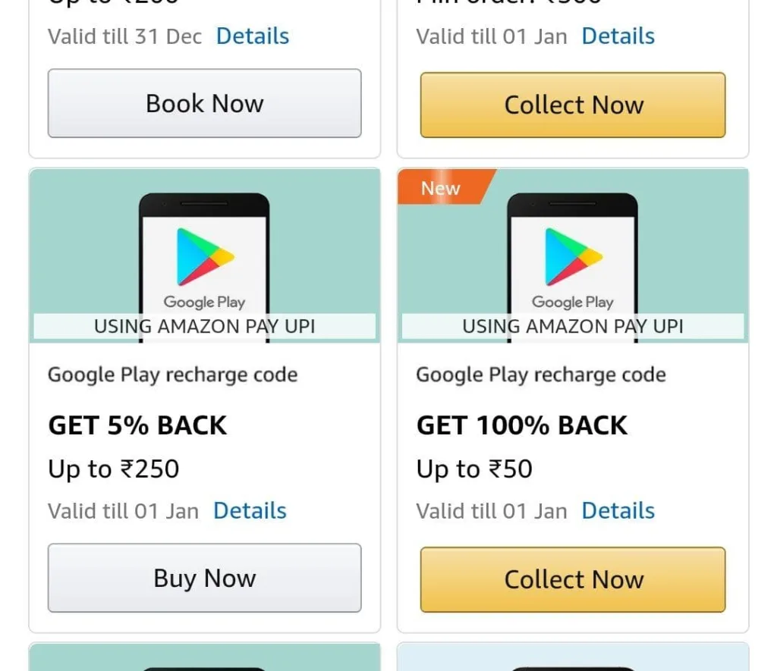Tap the GET 100% BACK heading
The width and height of the screenshot is (777, 671).
pyautogui.click(x=522, y=425)
